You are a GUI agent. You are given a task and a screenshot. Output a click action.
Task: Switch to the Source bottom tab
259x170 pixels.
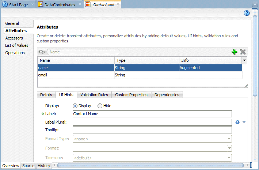pyautogui.click(x=28, y=166)
